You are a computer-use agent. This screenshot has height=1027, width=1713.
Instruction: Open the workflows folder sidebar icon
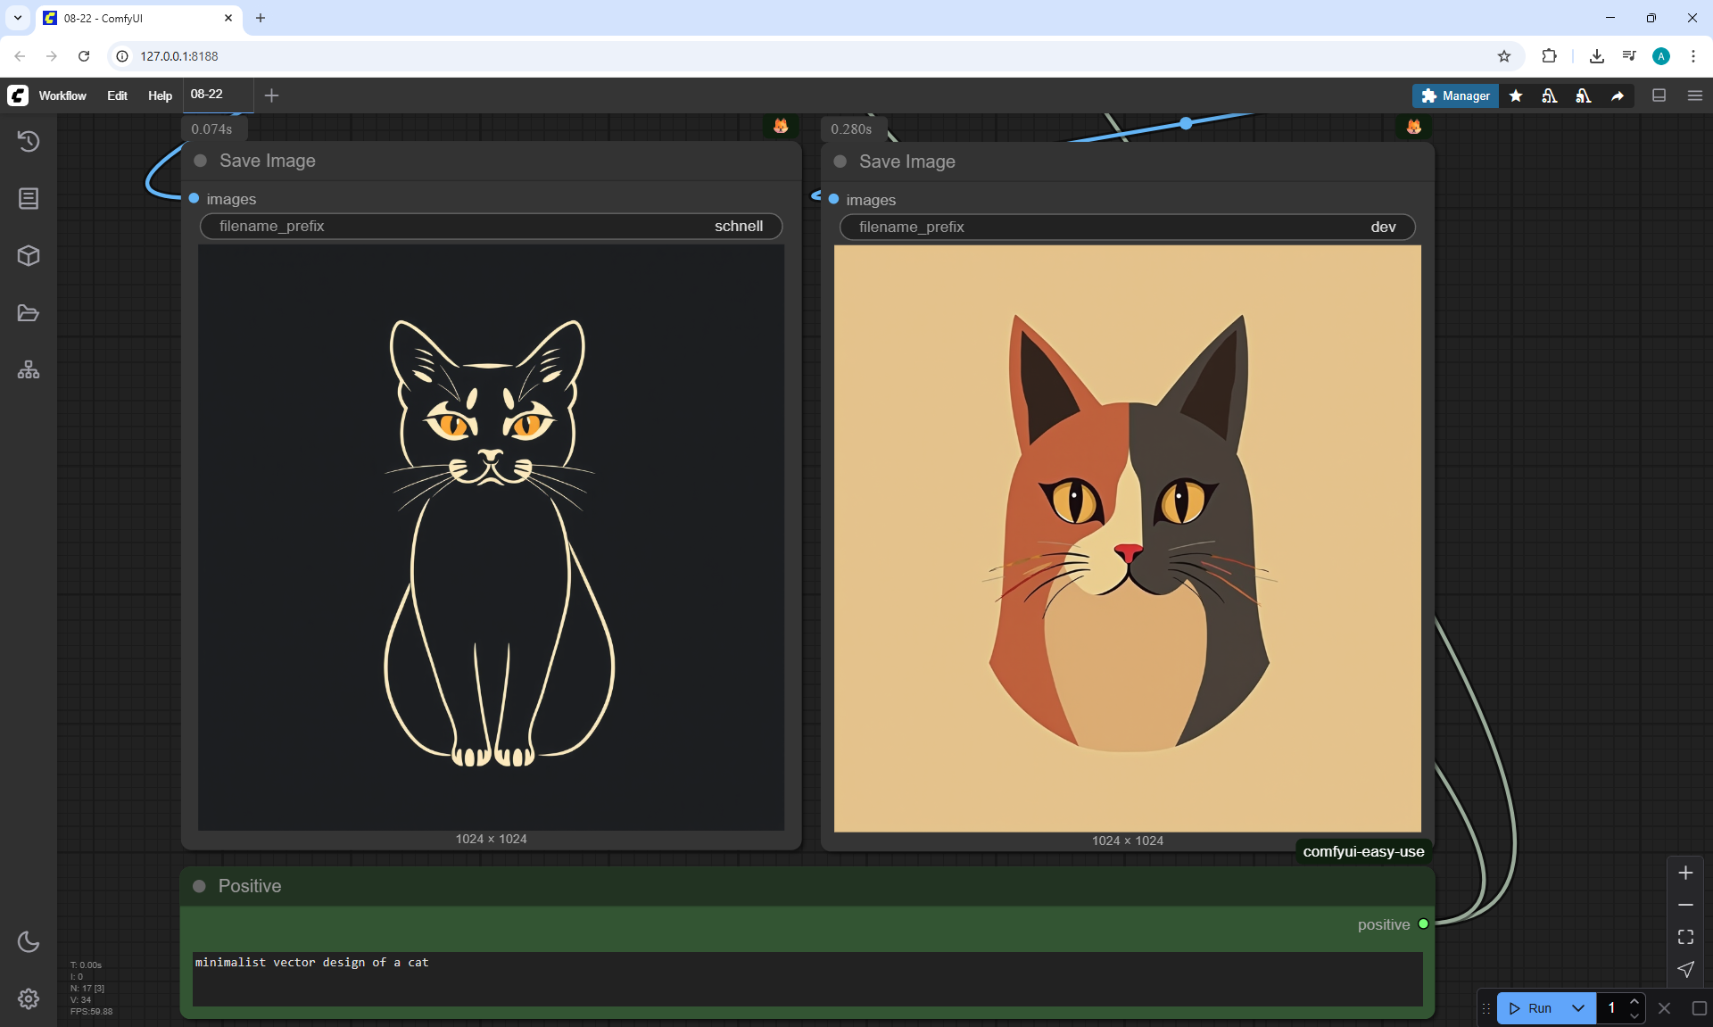29,313
